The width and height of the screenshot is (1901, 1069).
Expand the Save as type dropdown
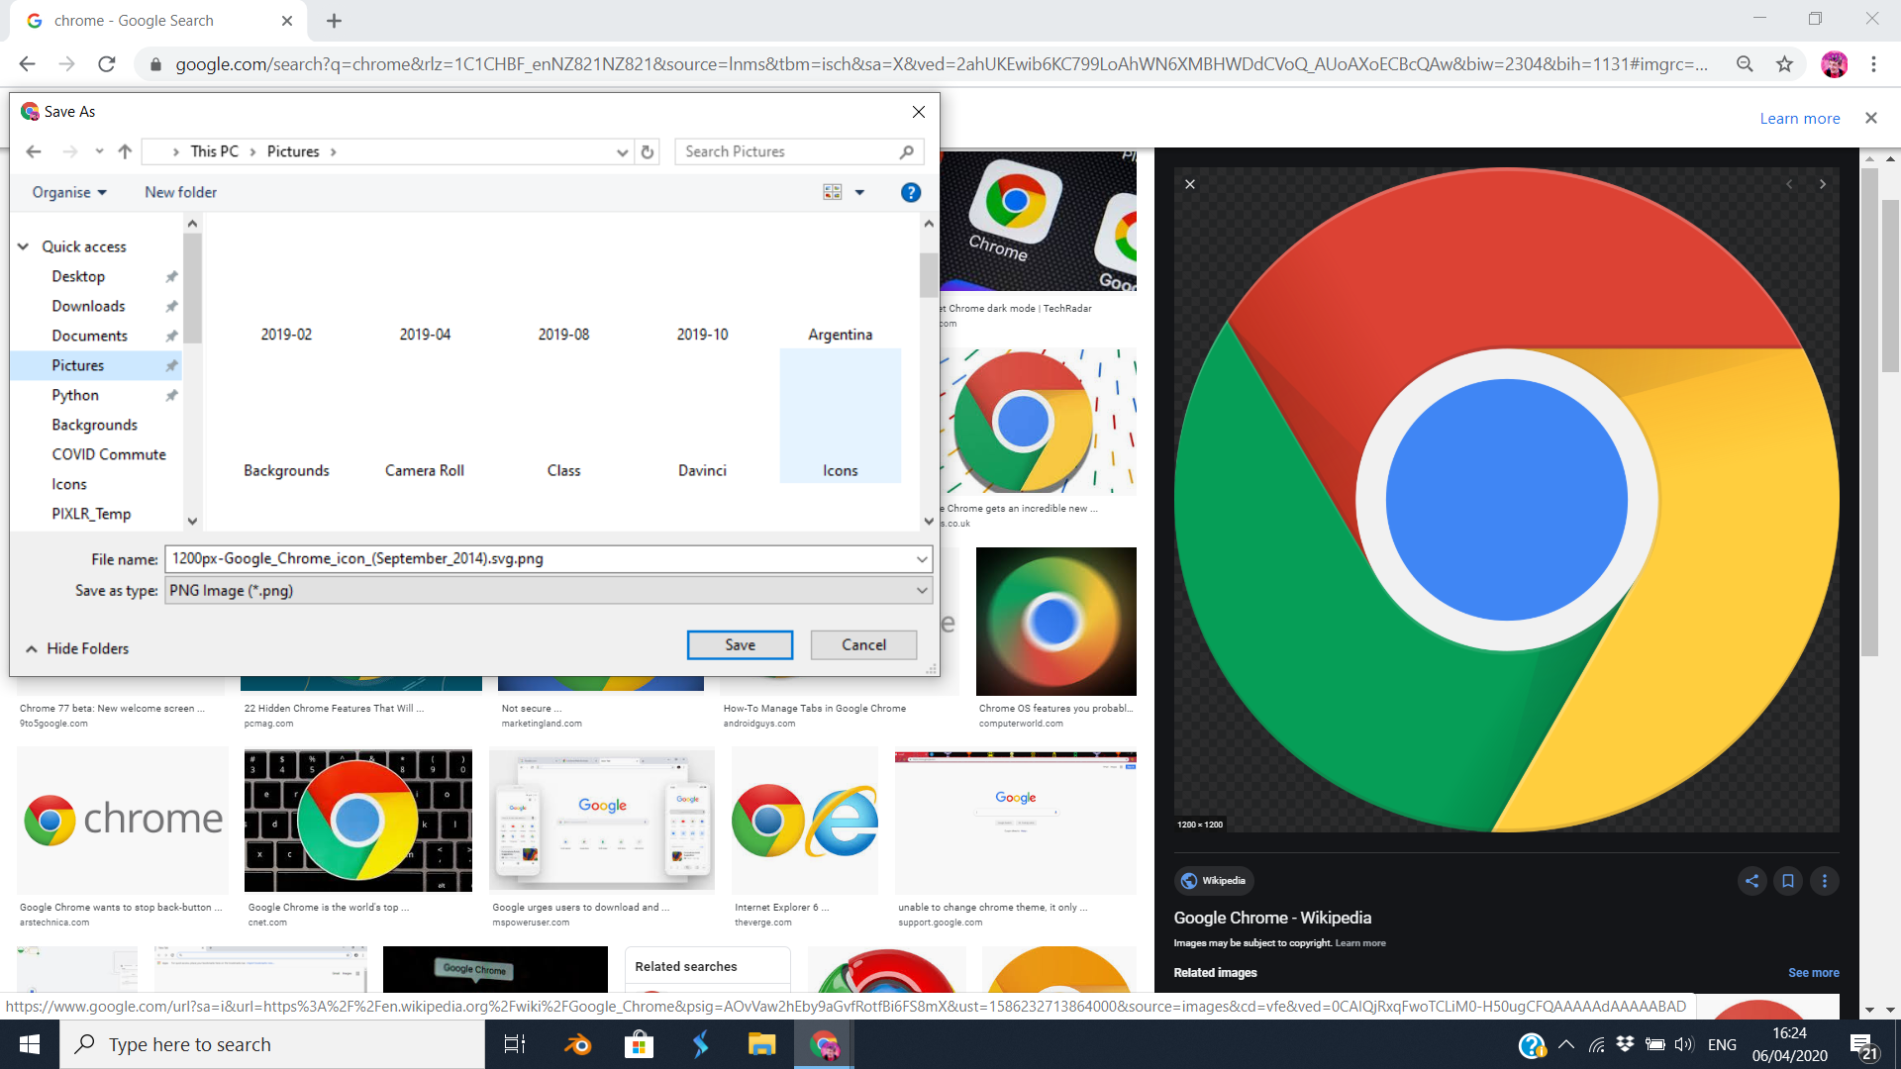923,590
